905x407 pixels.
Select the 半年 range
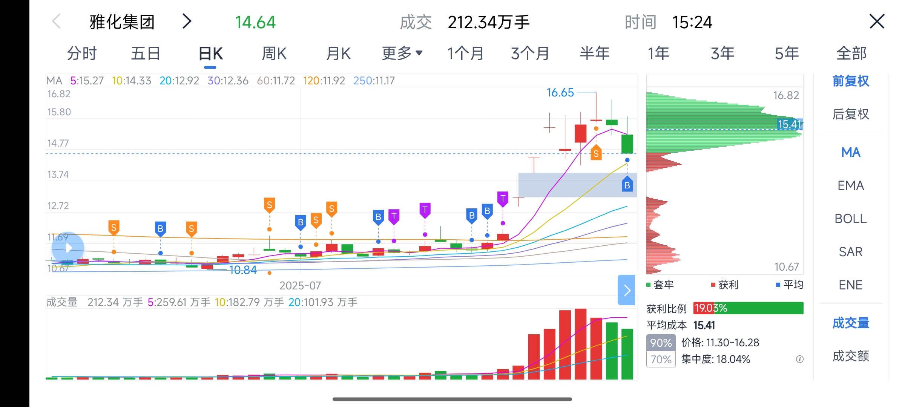[595, 53]
